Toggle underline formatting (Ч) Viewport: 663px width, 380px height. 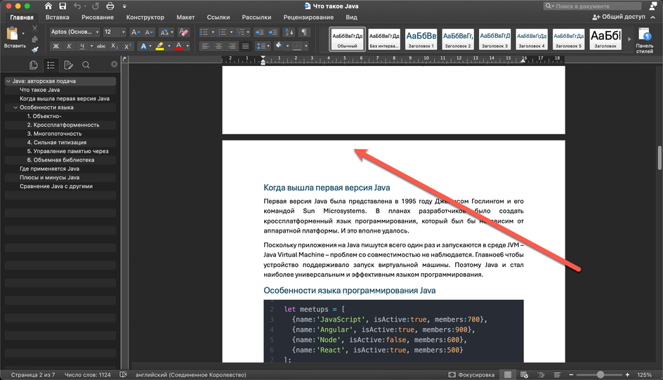(82, 46)
